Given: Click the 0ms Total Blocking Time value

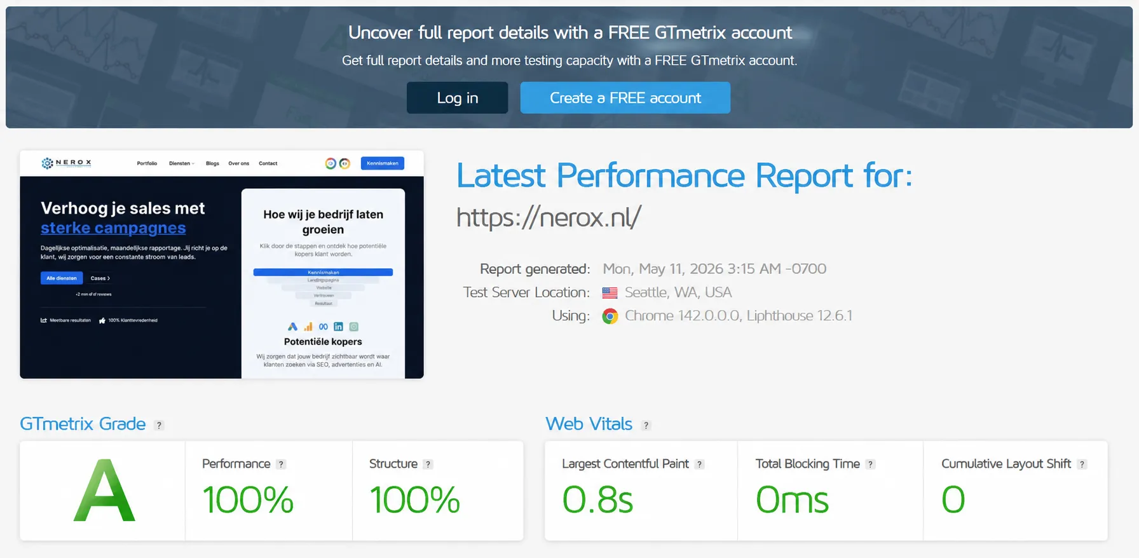Looking at the screenshot, I should (x=792, y=500).
